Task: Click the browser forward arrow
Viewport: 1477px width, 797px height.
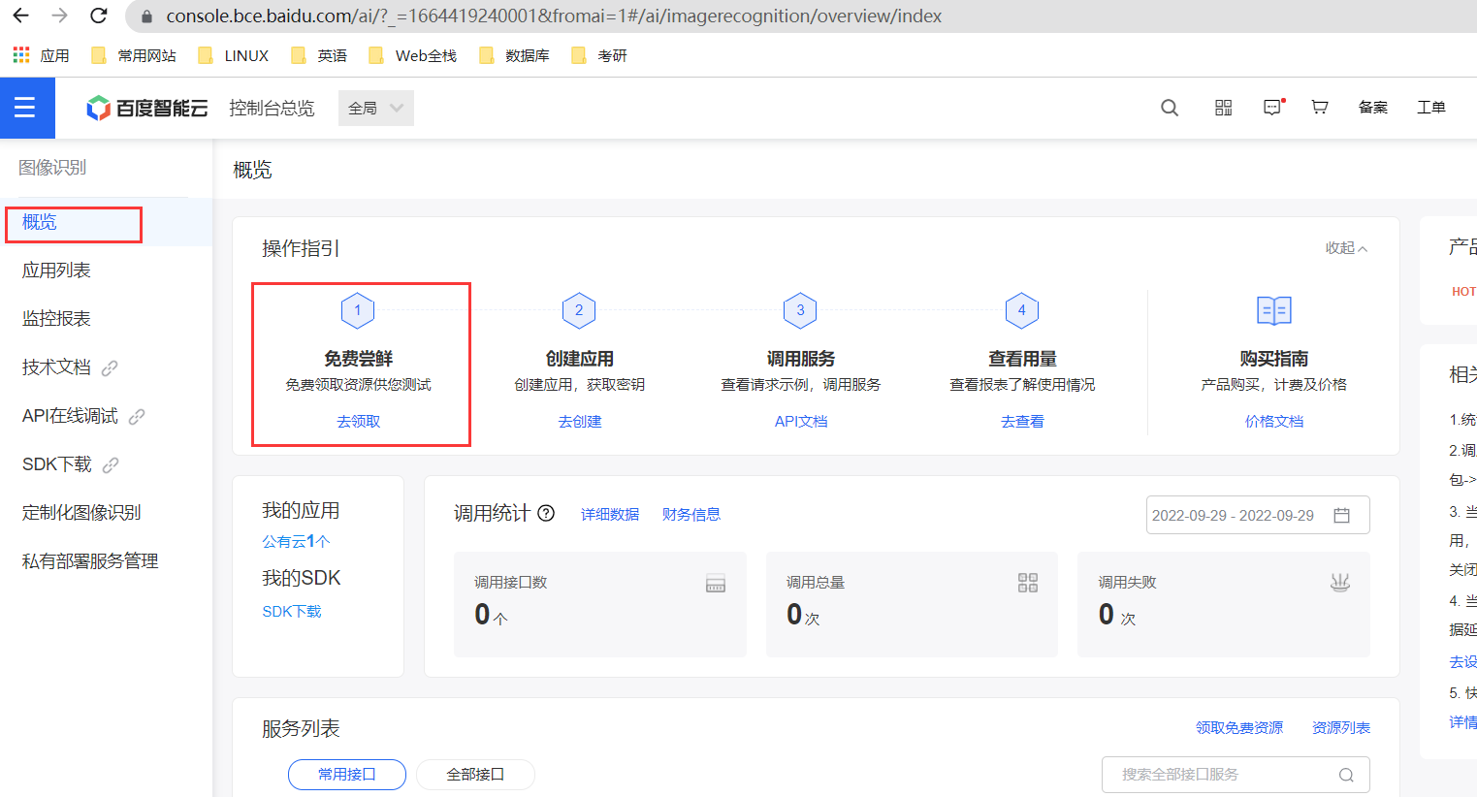Action: [x=59, y=16]
